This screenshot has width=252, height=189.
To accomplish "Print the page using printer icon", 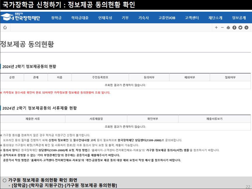I will [228, 28].
